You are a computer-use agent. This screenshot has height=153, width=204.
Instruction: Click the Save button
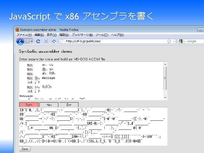[25, 149]
